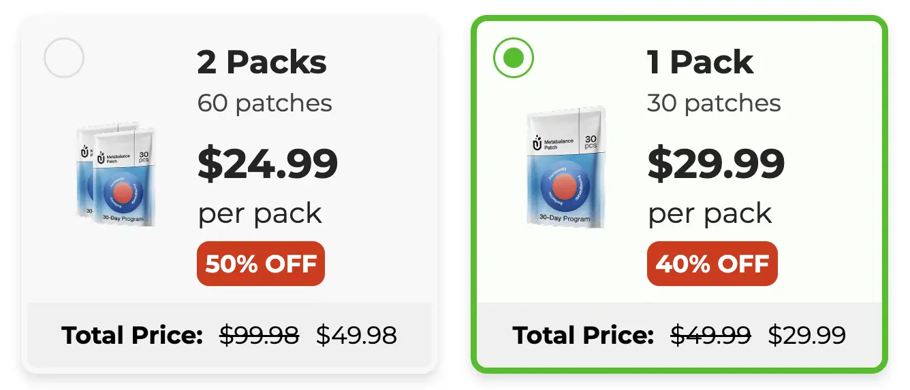Click "per pack" text under $24.99

click(260, 215)
